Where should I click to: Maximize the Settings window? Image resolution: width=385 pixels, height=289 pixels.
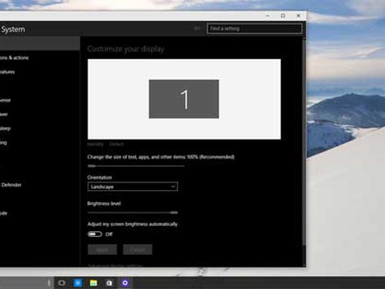pos(283,16)
